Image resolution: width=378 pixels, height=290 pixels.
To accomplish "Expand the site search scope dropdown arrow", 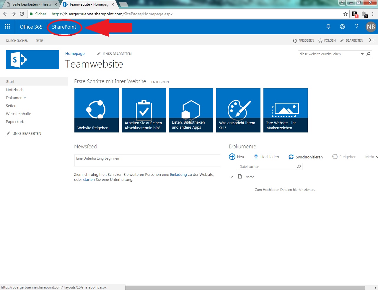I will (362, 54).
